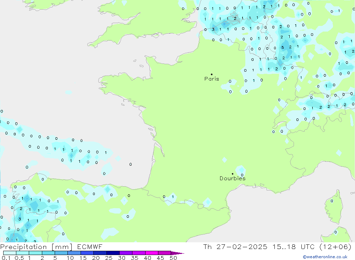
Task: Click the 0.1 legend scale label
Action: [6, 258]
